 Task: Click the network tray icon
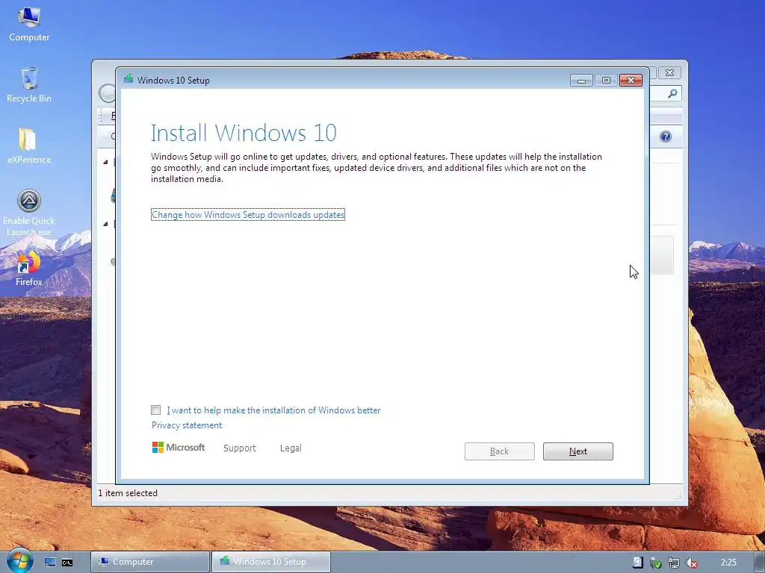point(674,563)
